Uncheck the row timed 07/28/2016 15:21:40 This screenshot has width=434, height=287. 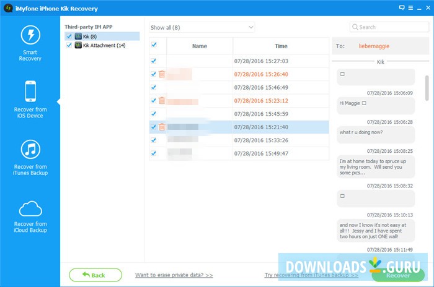[154, 127]
